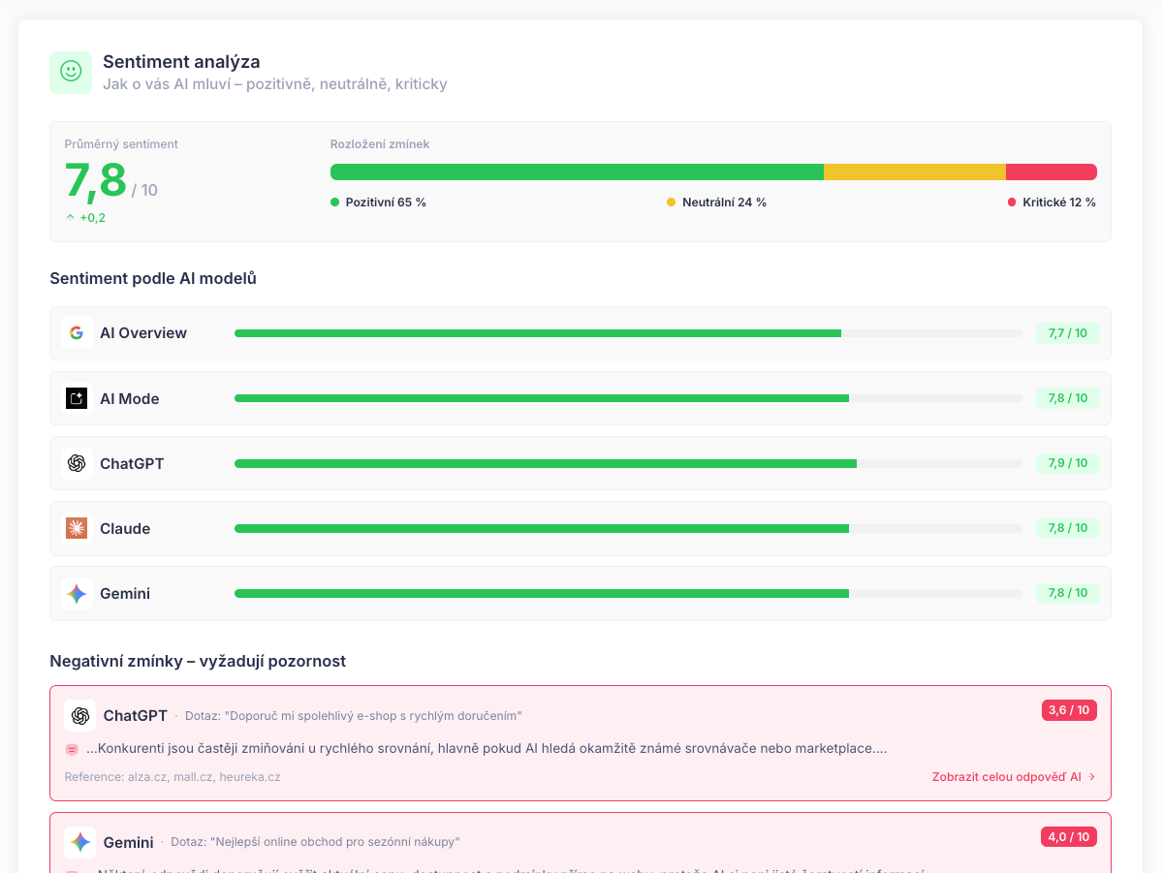Click the black AI Mode logo
The height and width of the screenshot is (873, 1163).
point(77,398)
